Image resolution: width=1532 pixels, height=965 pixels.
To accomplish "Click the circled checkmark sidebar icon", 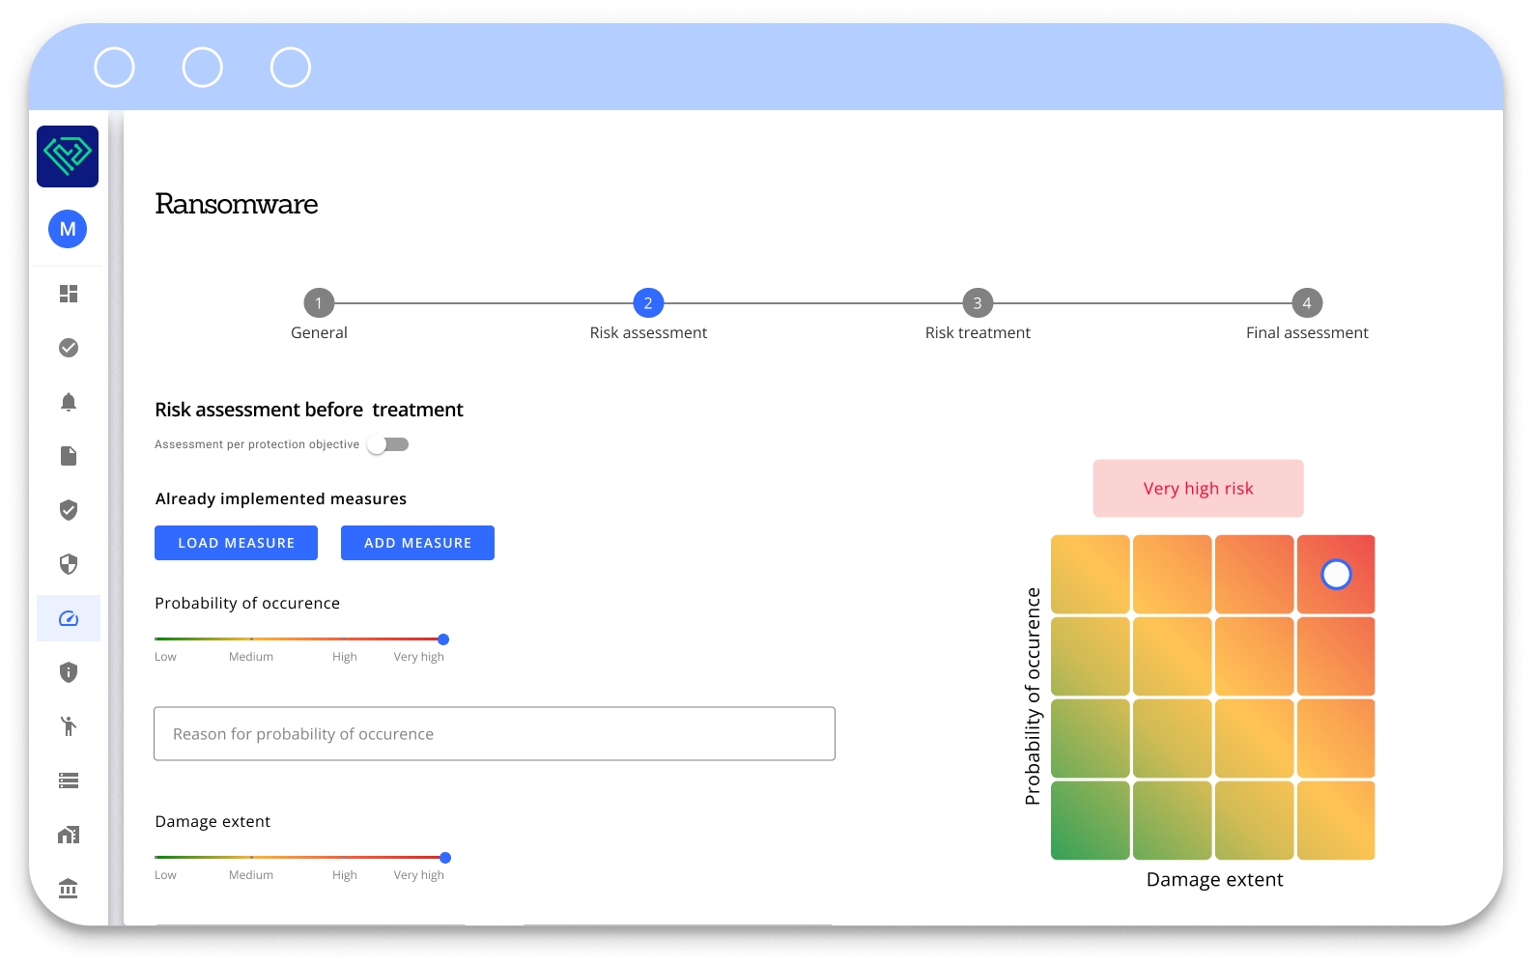I will [x=69, y=348].
